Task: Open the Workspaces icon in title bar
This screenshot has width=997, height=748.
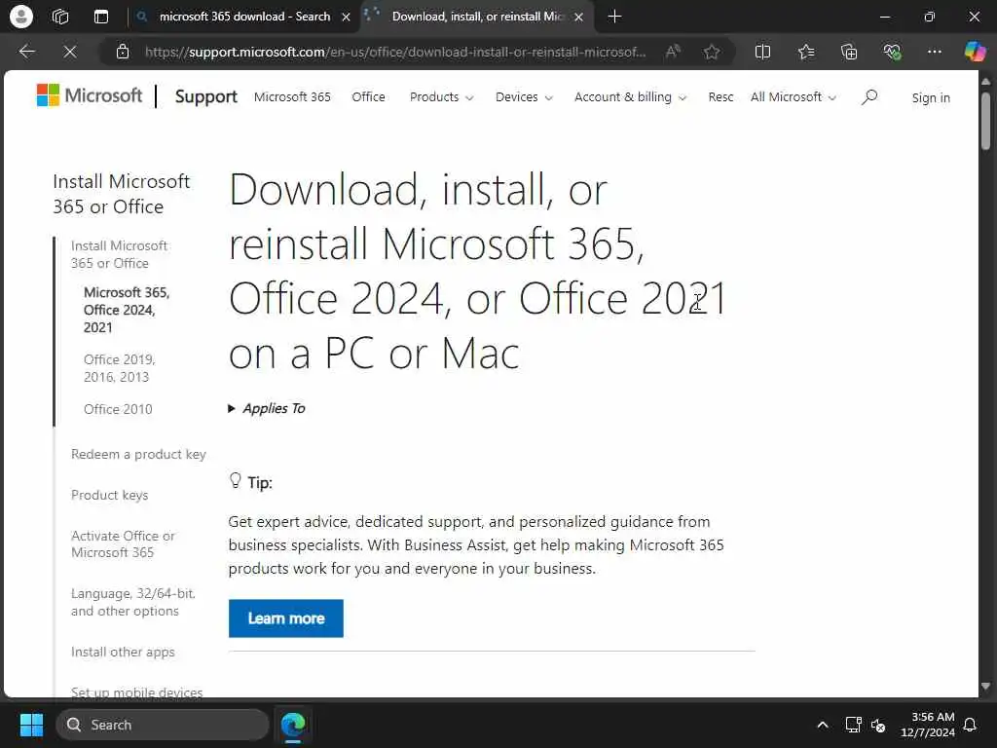Action: (x=60, y=17)
